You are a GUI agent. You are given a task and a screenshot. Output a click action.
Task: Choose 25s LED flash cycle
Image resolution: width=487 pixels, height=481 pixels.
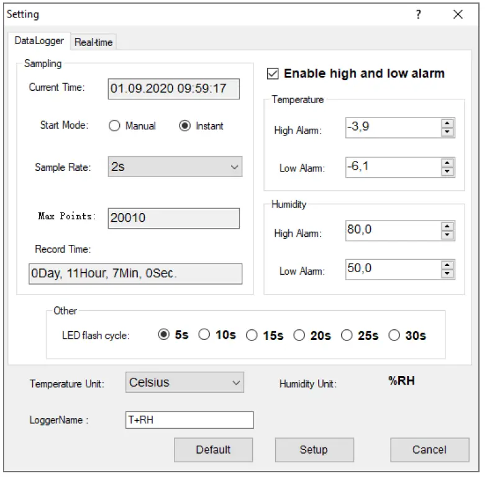tap(347, 336)
